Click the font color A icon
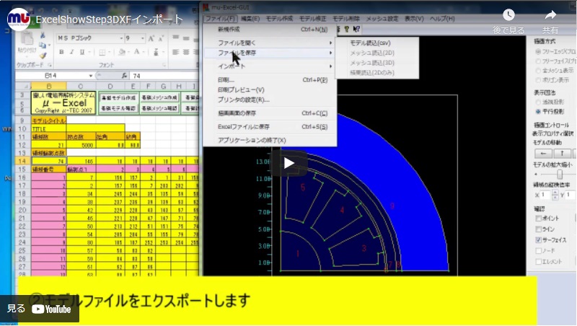Screen dimensions: 577x326 point(136,52)
